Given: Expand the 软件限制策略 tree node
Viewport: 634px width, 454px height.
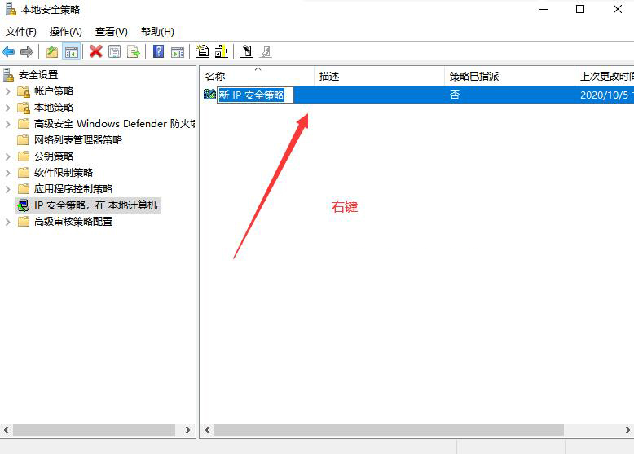Looking at the screenshot, I should click(x=7, y=173).
